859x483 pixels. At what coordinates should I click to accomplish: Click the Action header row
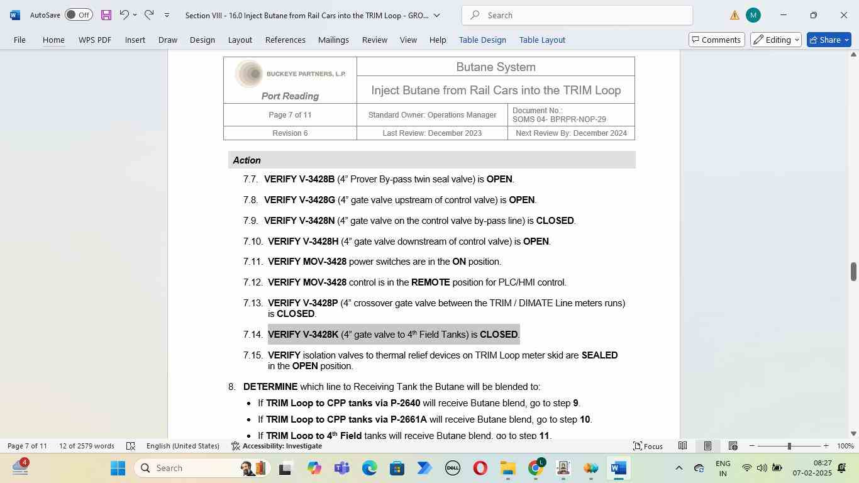[431, 160]
